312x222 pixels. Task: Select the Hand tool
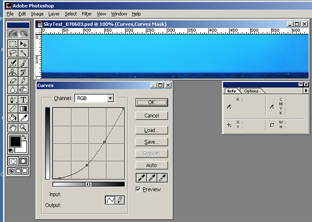[13, 128]
